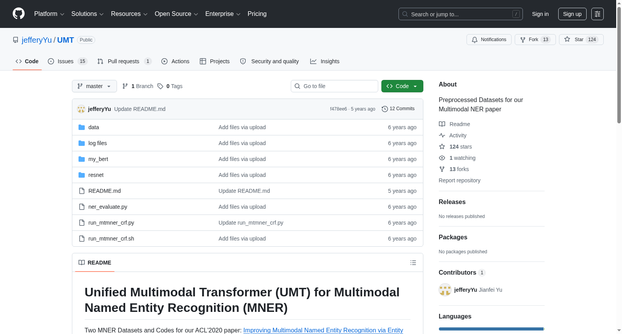Open the Enterprise dropdown
622x334 pixels.
[x=223, y=14]
